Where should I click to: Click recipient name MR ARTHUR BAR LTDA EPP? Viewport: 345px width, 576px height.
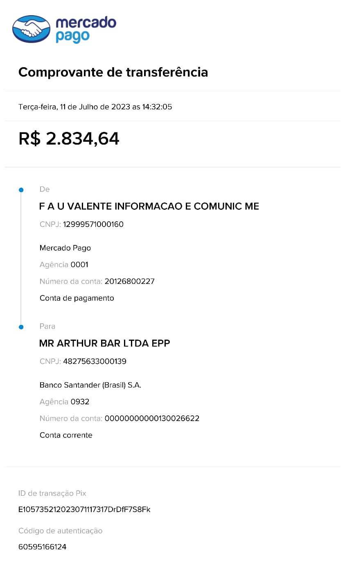coord(104,343)
